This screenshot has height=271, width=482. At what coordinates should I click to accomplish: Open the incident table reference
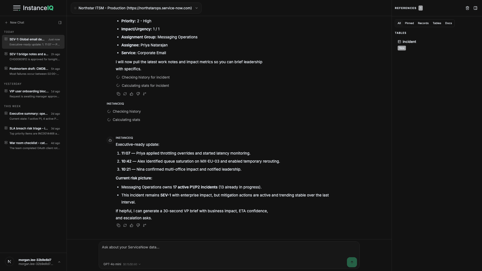click(x=409, y=42)
